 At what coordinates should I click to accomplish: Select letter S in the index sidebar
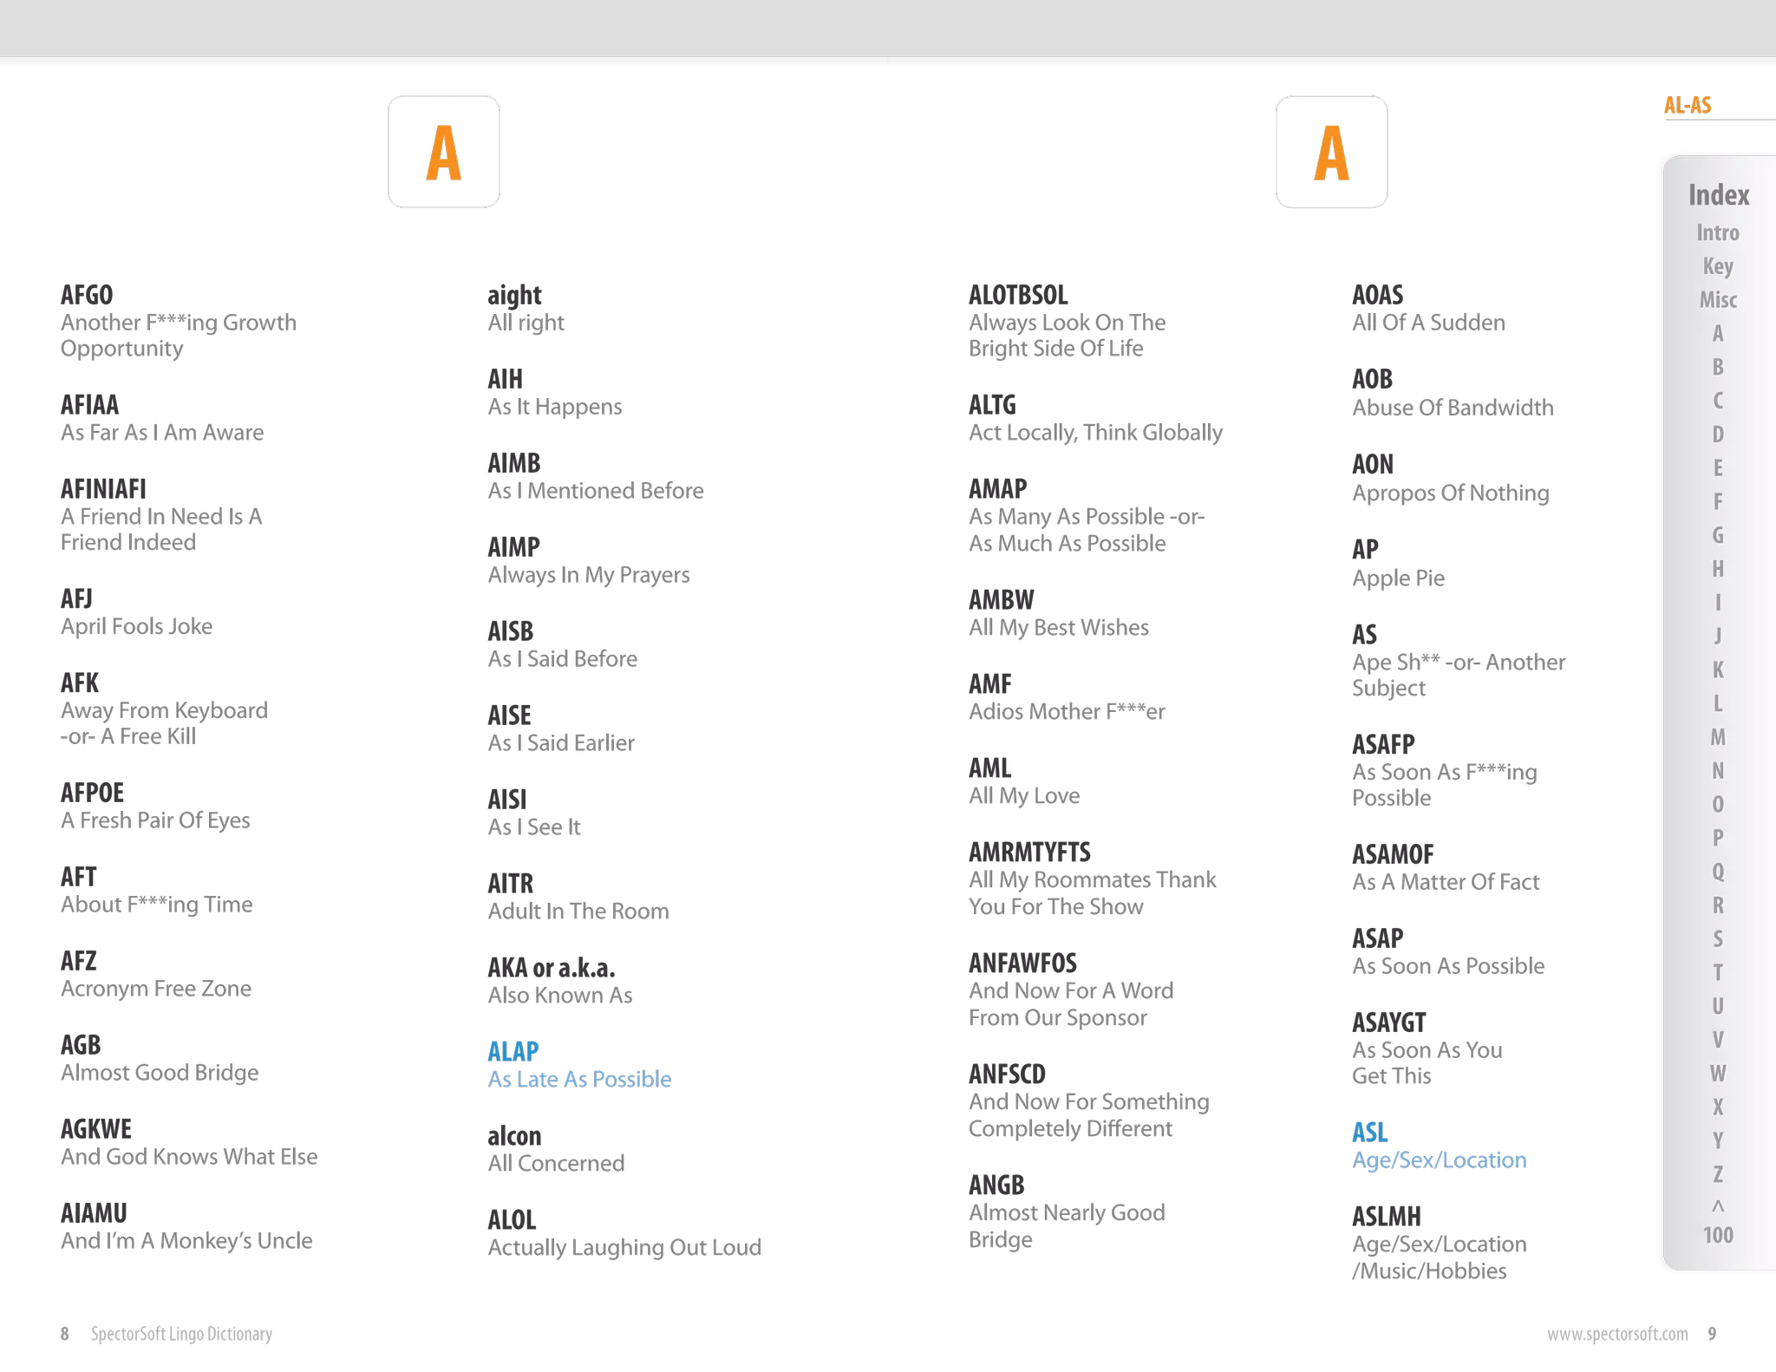[x=1717, y=939]
